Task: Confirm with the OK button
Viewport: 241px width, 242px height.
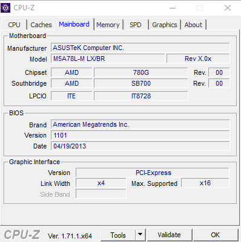Action: [x=216, y=235]
